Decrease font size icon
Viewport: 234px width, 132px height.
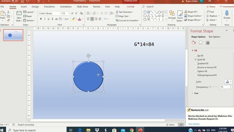click(76, 13)
